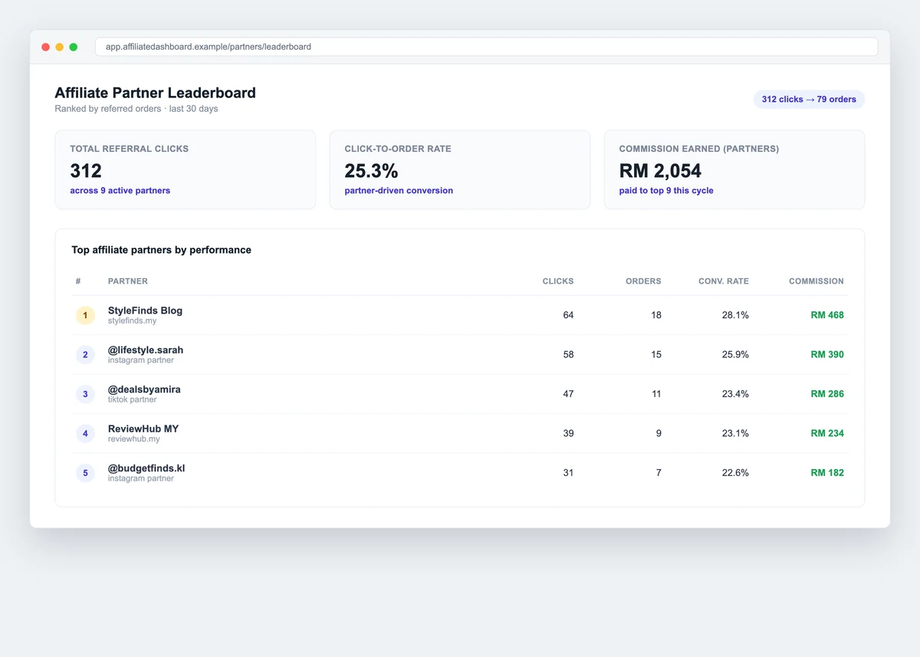Click @dealsbyamira clicks value 47

[x=568, y=394]
